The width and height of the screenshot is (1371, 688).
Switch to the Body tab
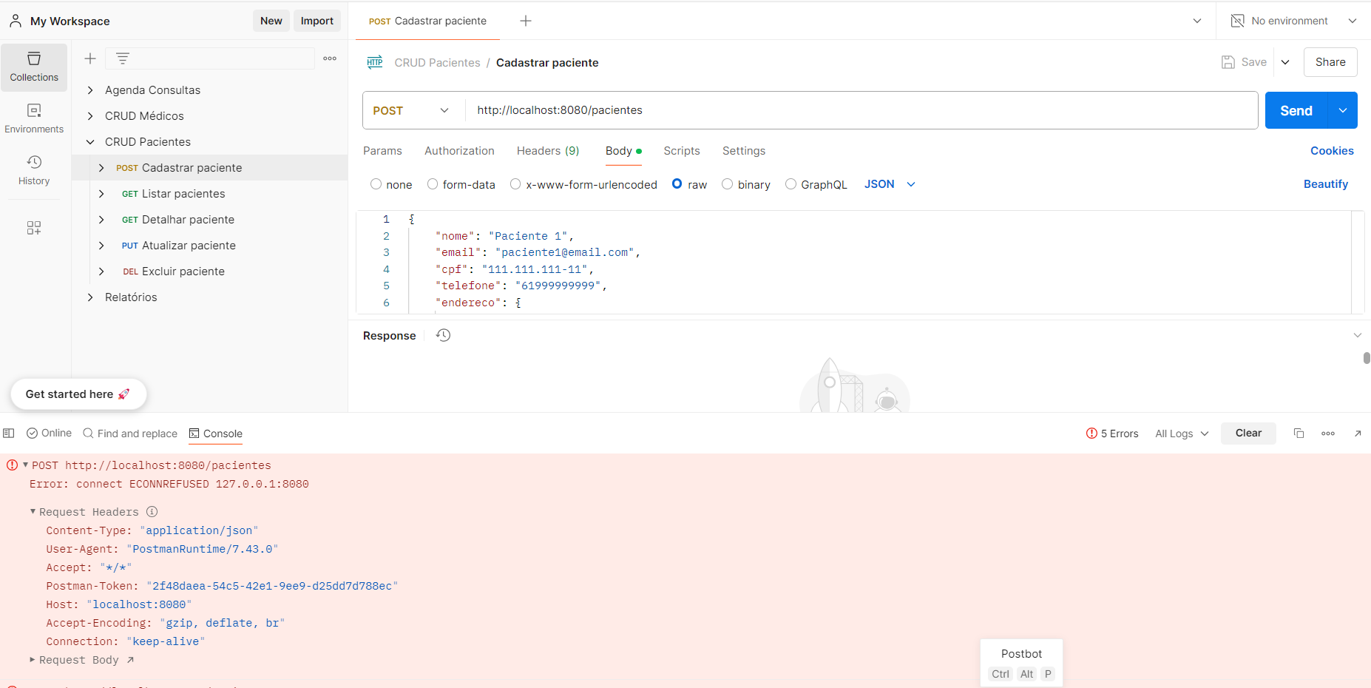(x=623, y=151)
